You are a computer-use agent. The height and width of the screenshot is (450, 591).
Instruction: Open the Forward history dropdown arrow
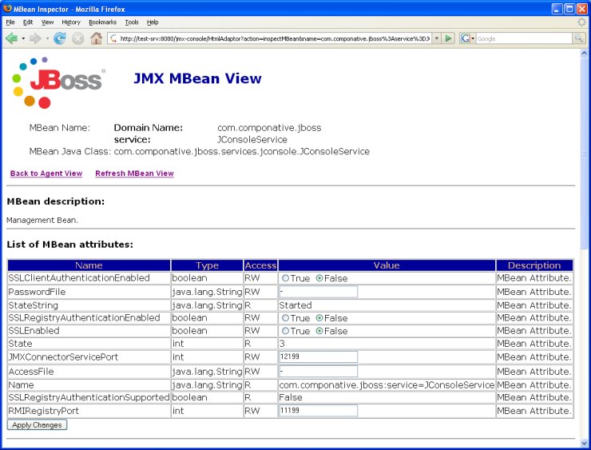47,38
